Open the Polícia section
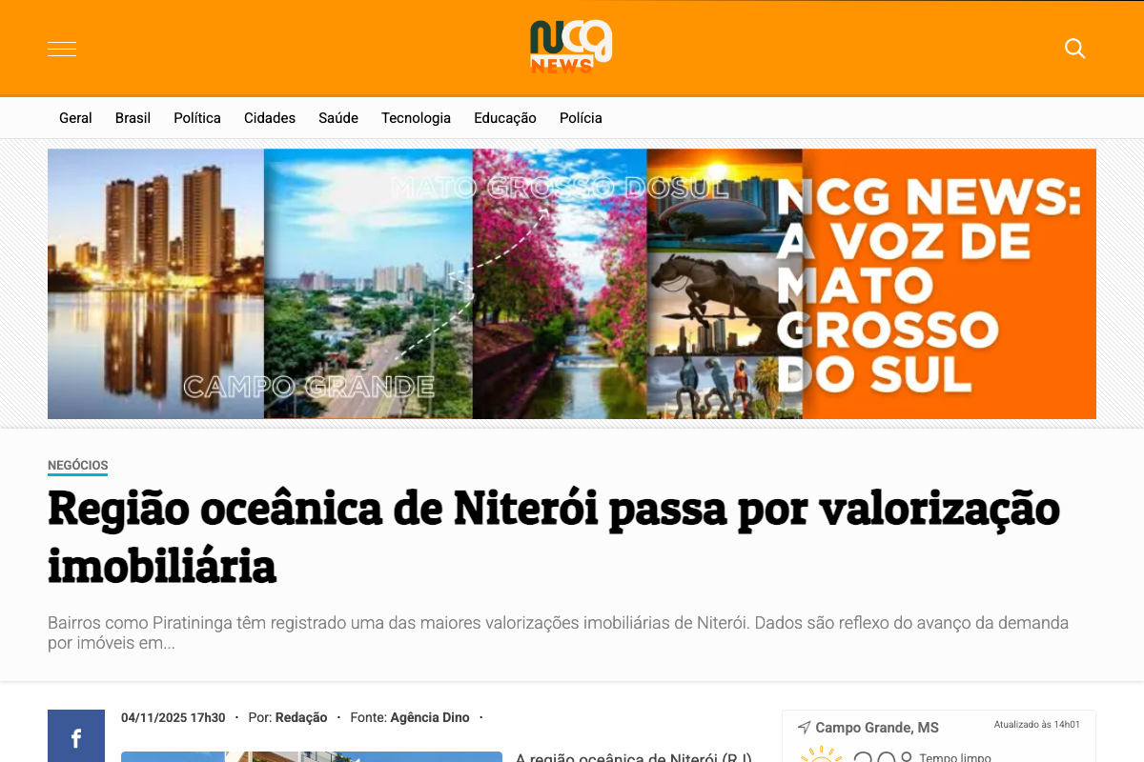This screenshot has width=1144, height=762. tap(581, 117)
